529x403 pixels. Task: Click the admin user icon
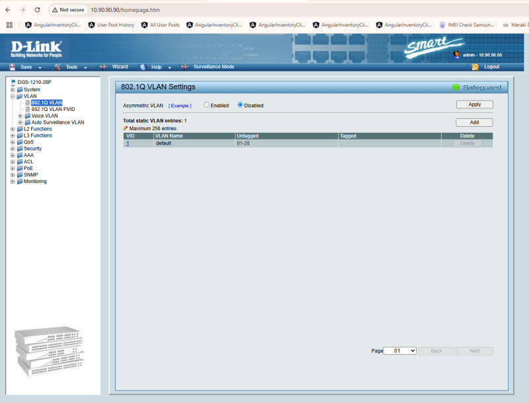[456, 54]
